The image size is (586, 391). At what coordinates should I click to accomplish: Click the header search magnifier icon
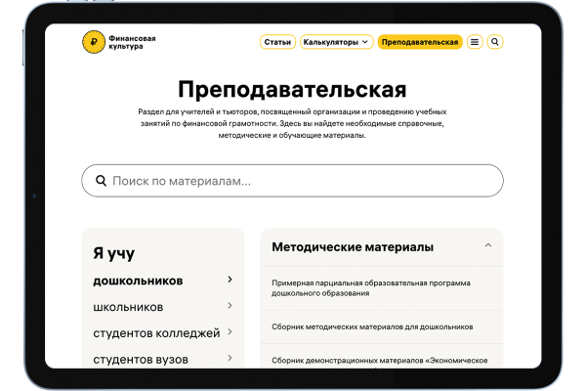(x=495, y=42)
